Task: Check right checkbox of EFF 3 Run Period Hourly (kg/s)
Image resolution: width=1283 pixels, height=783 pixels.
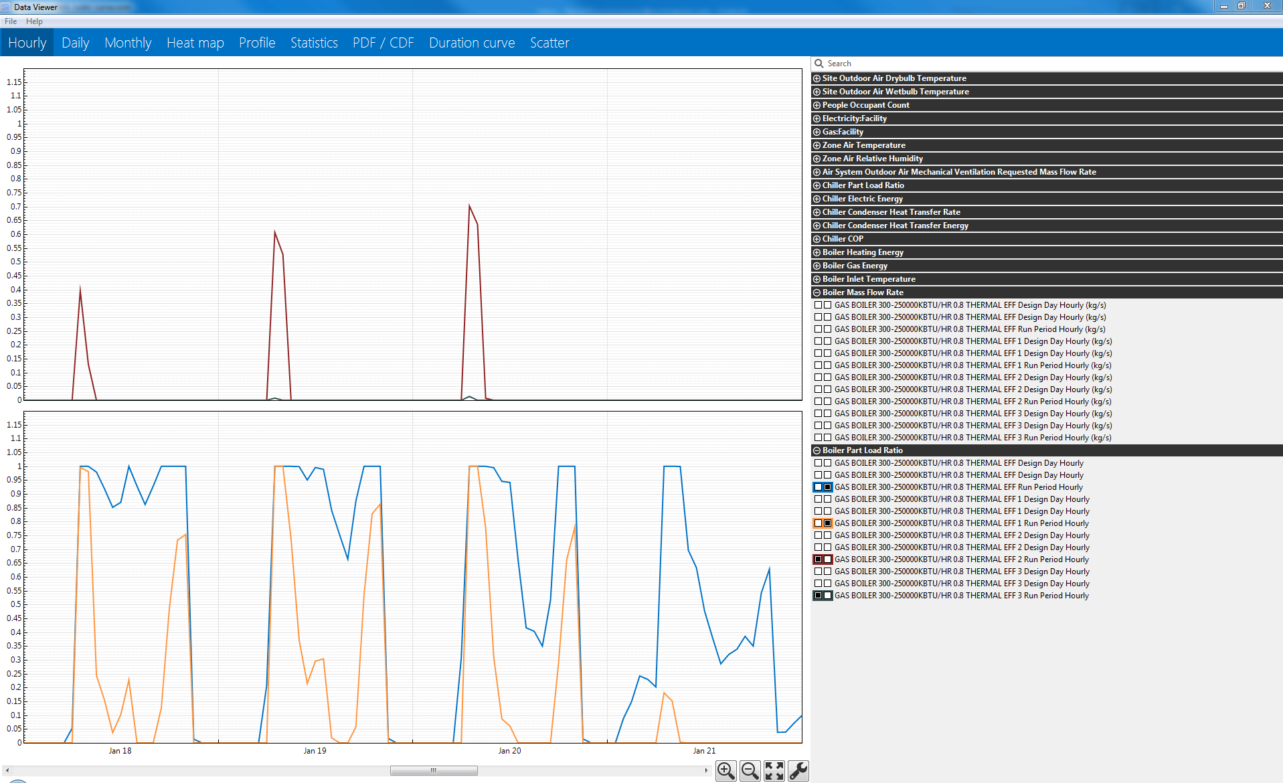Action: [828, 438]
